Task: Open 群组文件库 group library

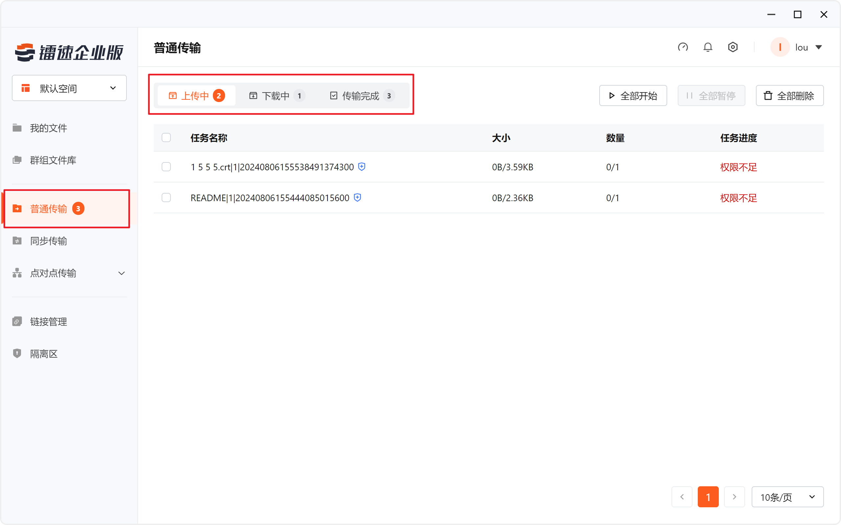Action: coord(53,160)
